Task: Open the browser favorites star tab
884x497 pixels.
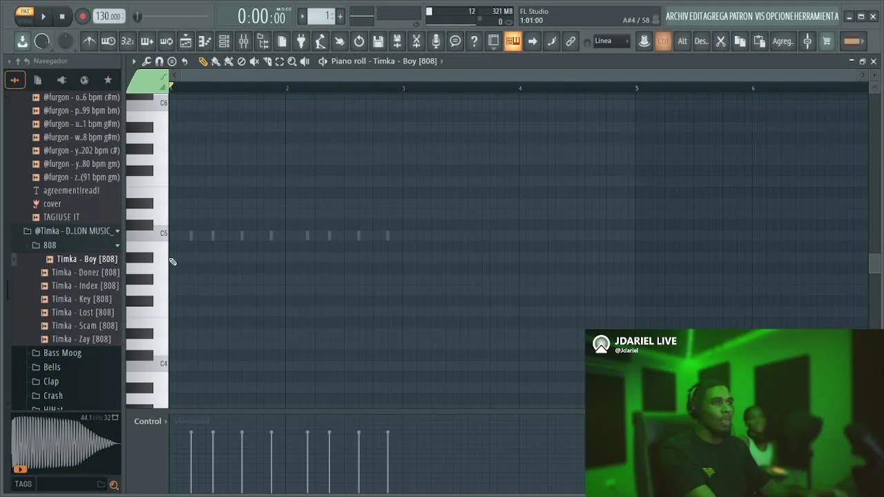Action: (x=108, y=80)
